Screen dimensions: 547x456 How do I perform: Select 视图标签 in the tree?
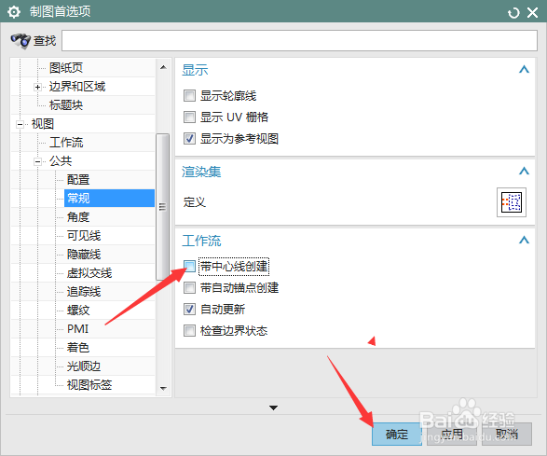pos(89,385)
